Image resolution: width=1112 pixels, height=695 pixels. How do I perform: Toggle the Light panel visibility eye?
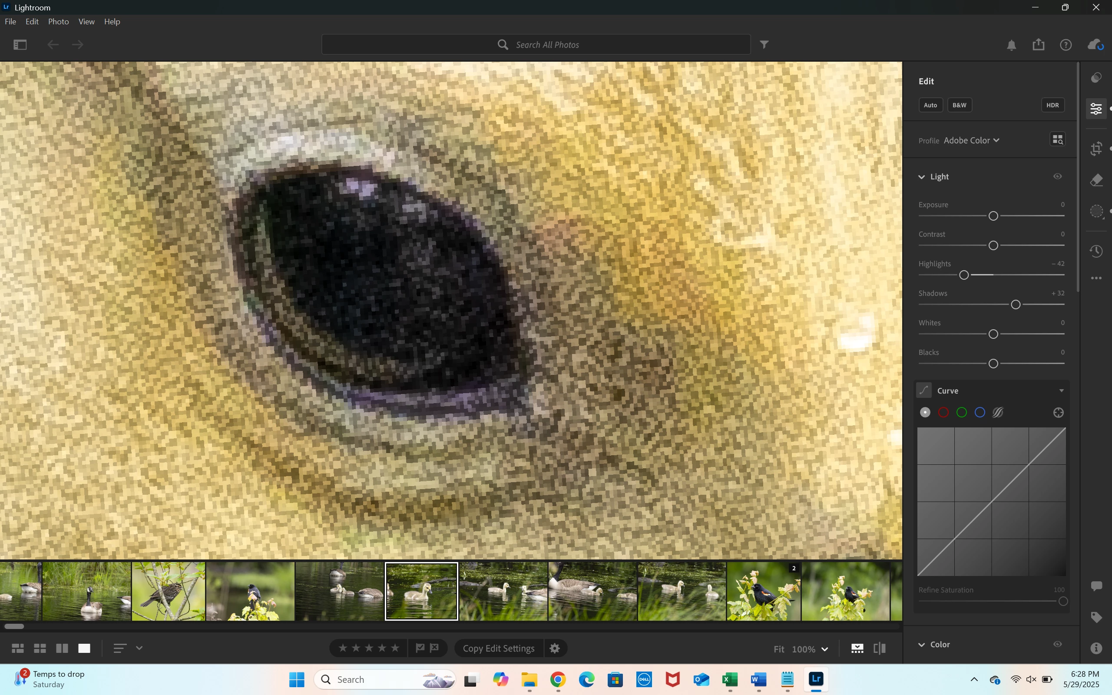click(1057, 176)
